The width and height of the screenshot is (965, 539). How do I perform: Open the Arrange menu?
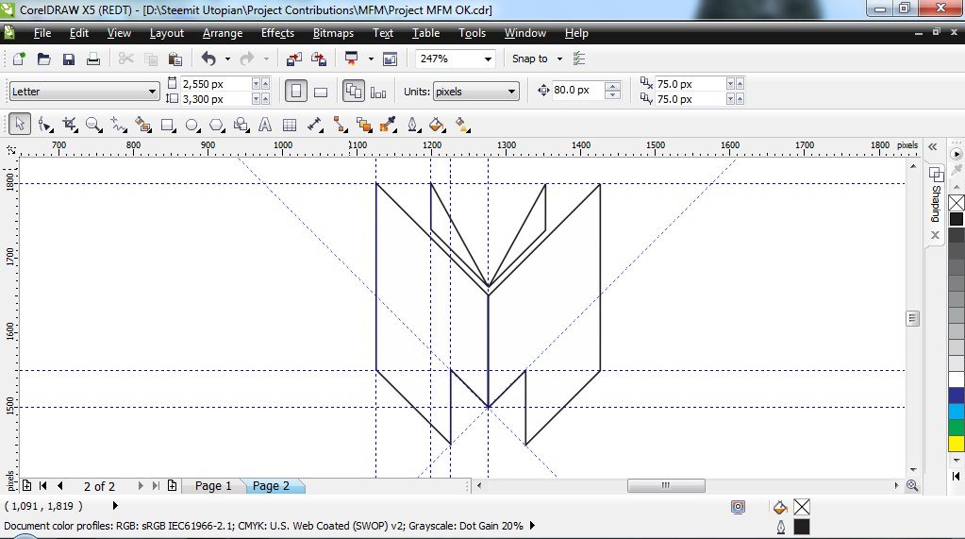click(222, 33)
